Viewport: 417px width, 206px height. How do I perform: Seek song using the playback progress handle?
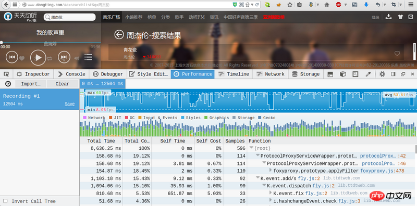pyautogui.click(x=2, y=42)
